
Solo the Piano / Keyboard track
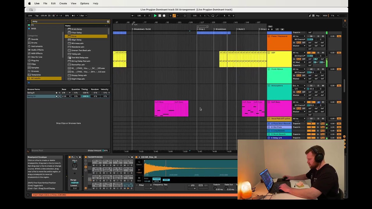click(x=318, y=36)
